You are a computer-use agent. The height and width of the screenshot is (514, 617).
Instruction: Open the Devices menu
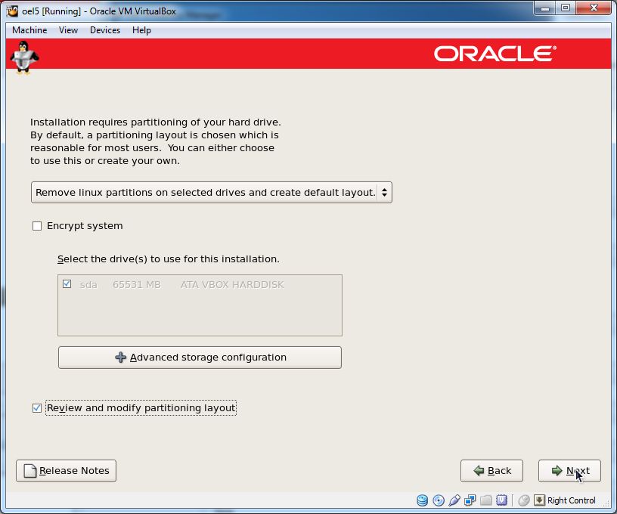[x=105, y=30]
